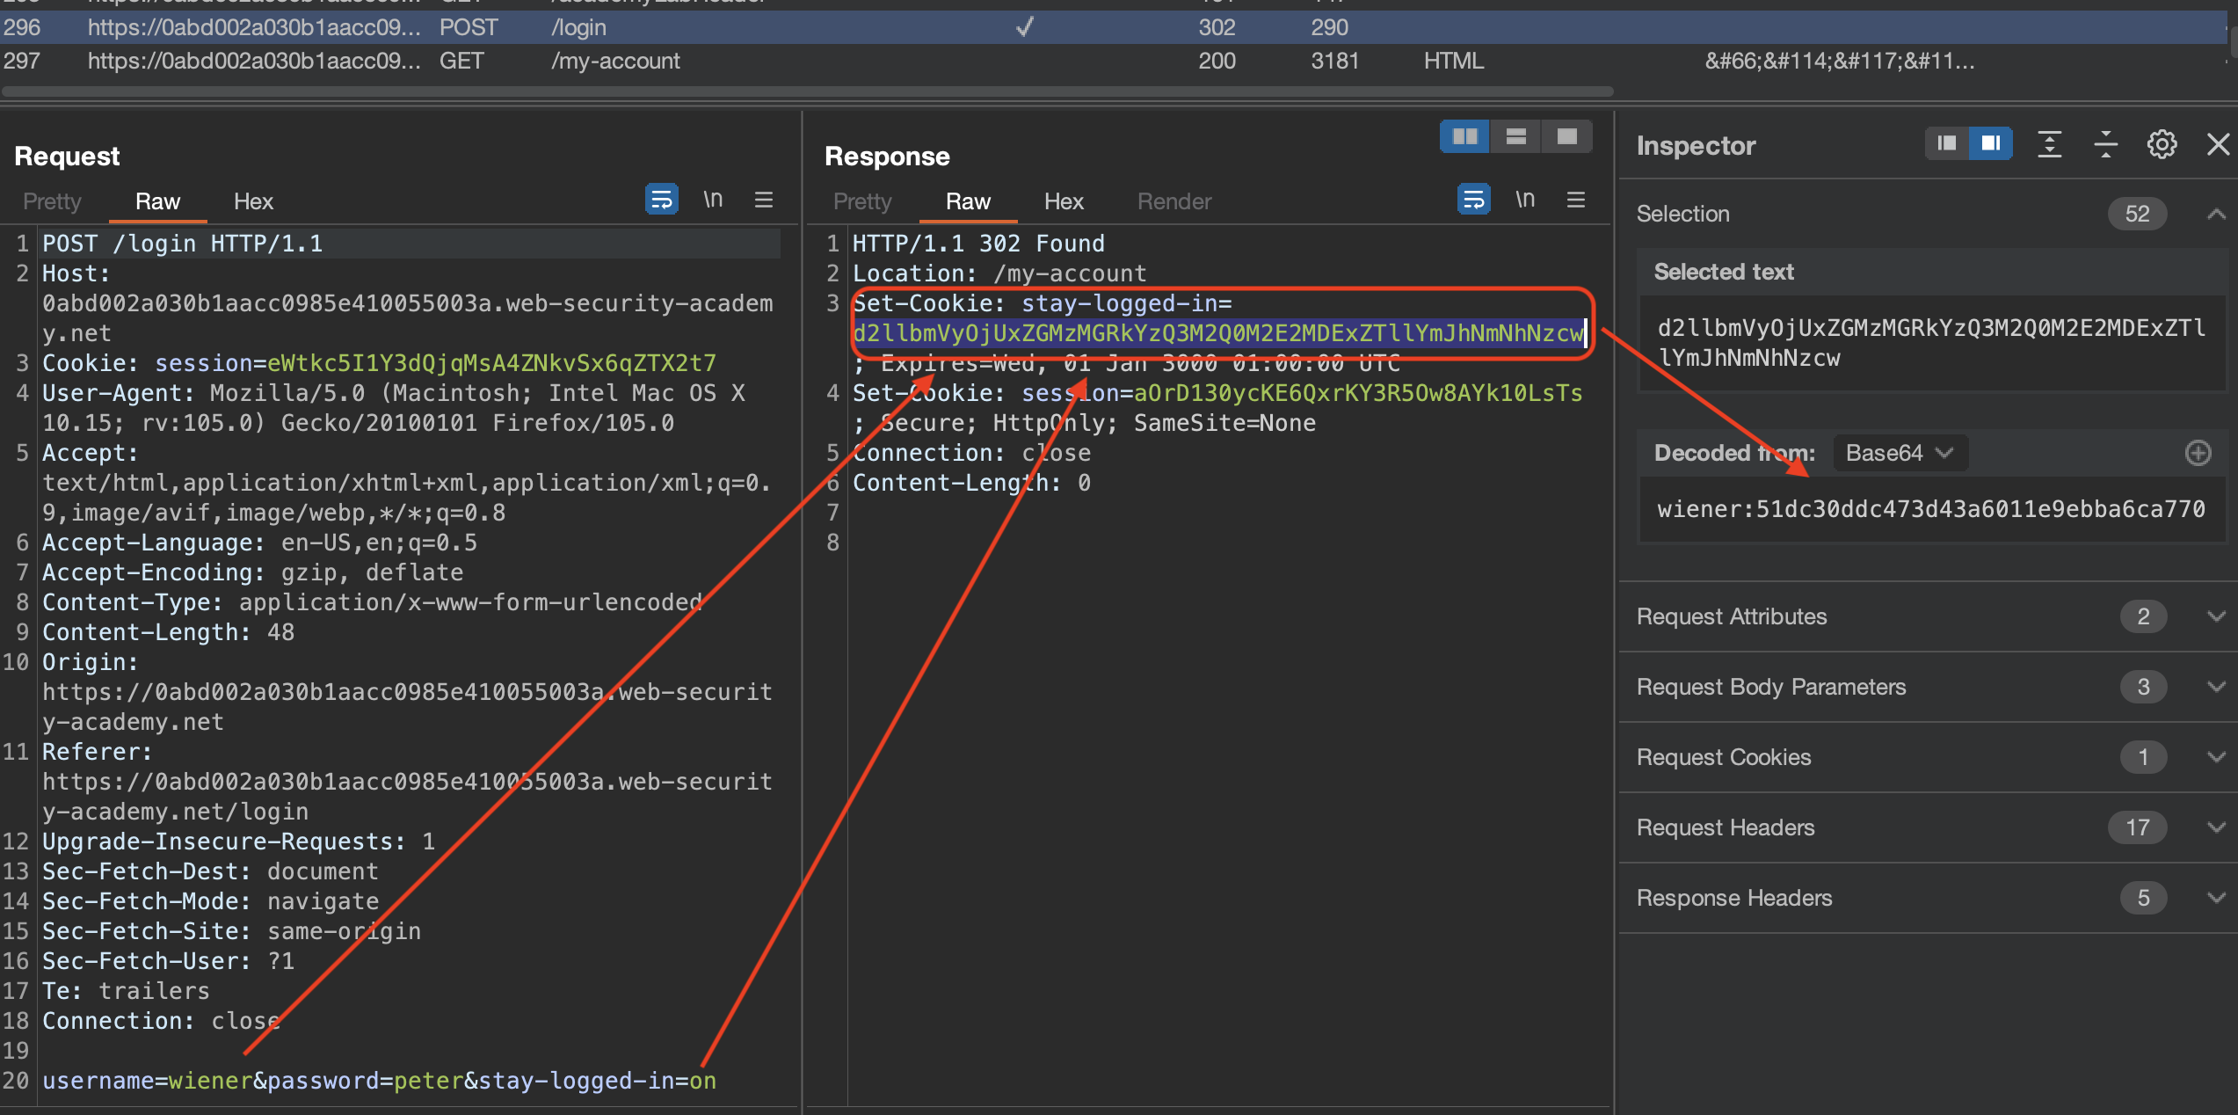Add another decoding step plus icon
2238x1115 pixels.
(x=2198, y=453)
